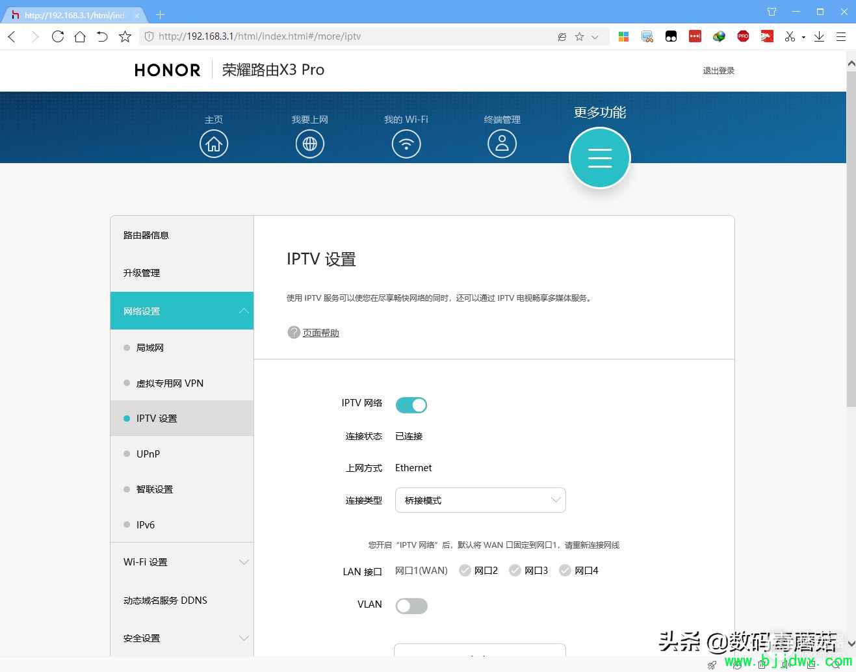Open a new tab with plus icon
The height and width of the screenshot is (672, 856).
161,14
